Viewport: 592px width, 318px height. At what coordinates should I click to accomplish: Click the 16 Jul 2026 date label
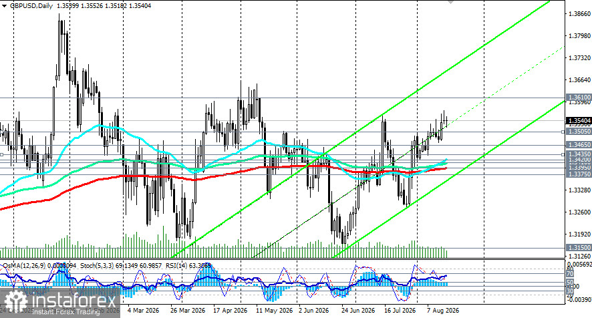point(400,311)
